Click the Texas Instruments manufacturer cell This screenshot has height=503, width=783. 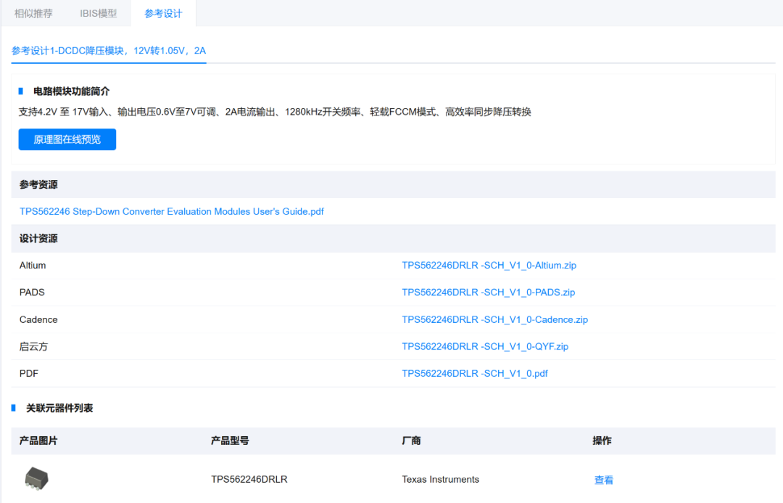[x=441, y=480]
